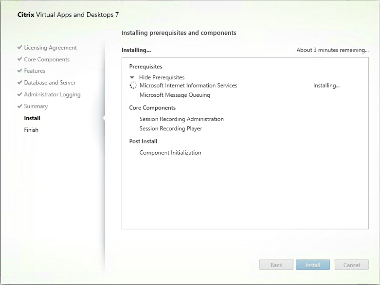Select the Finish step in the sidebar
380x285 pixels.
[31, 130]
